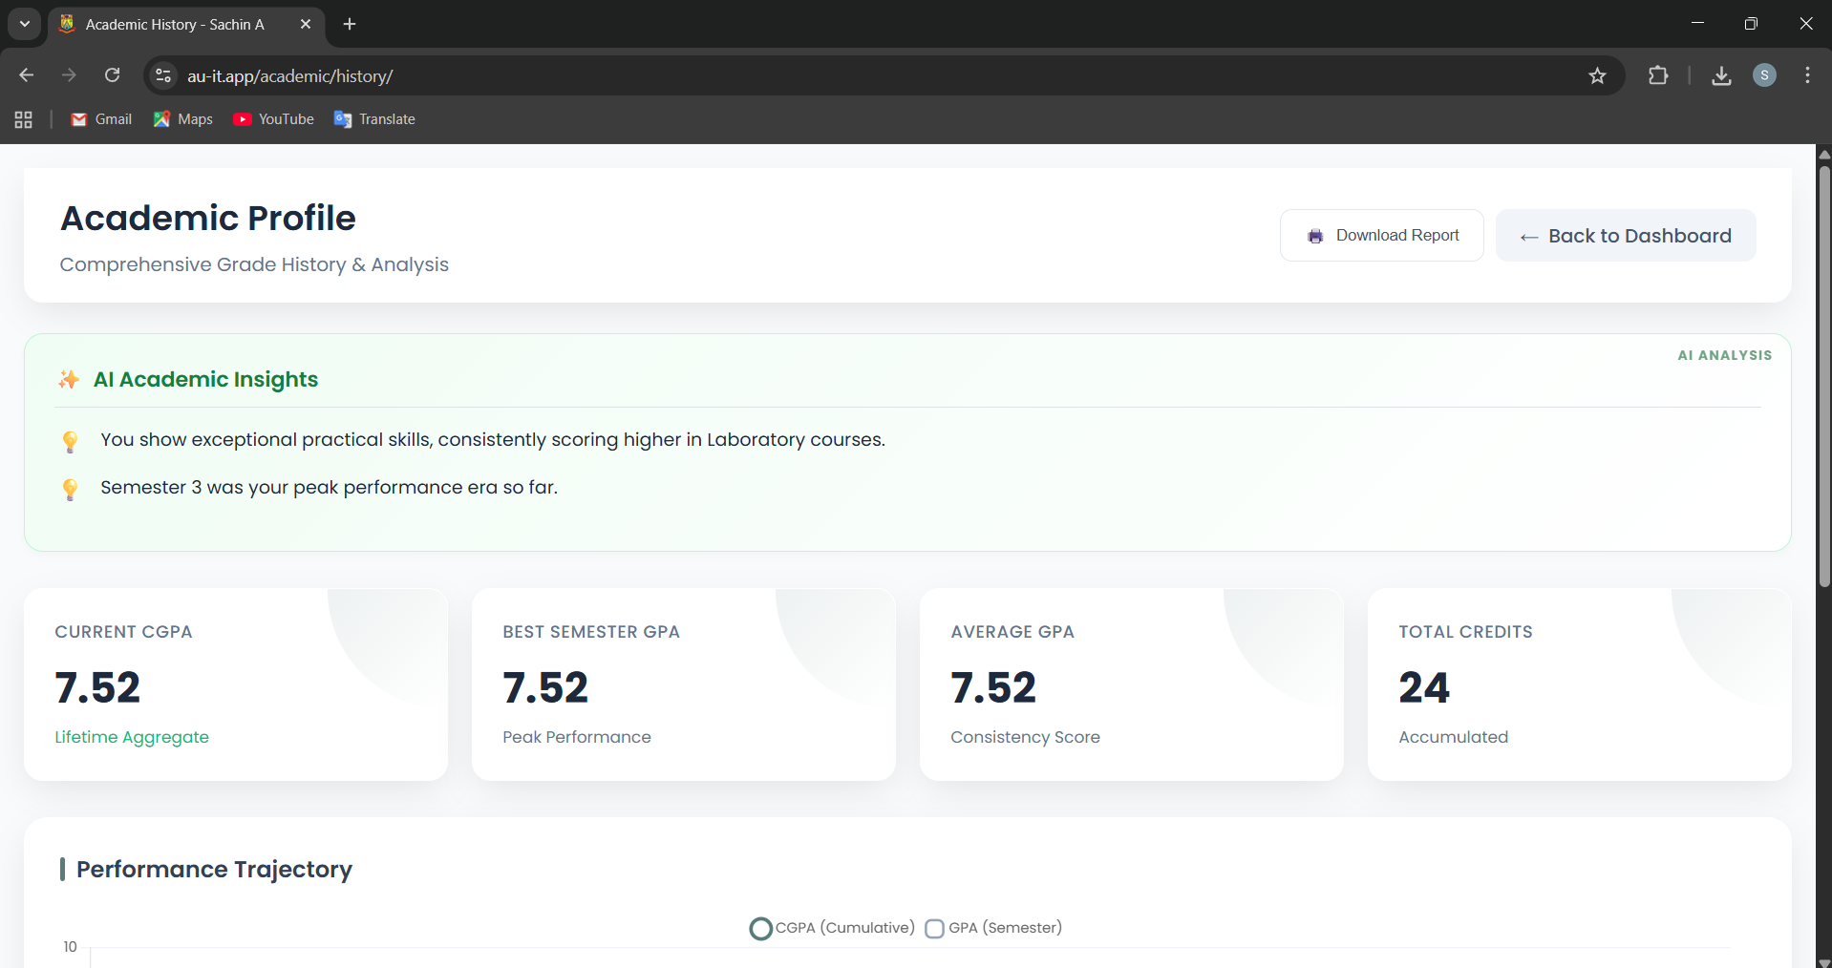
Task: Click the browser back arrow
Action: [27, 75]
